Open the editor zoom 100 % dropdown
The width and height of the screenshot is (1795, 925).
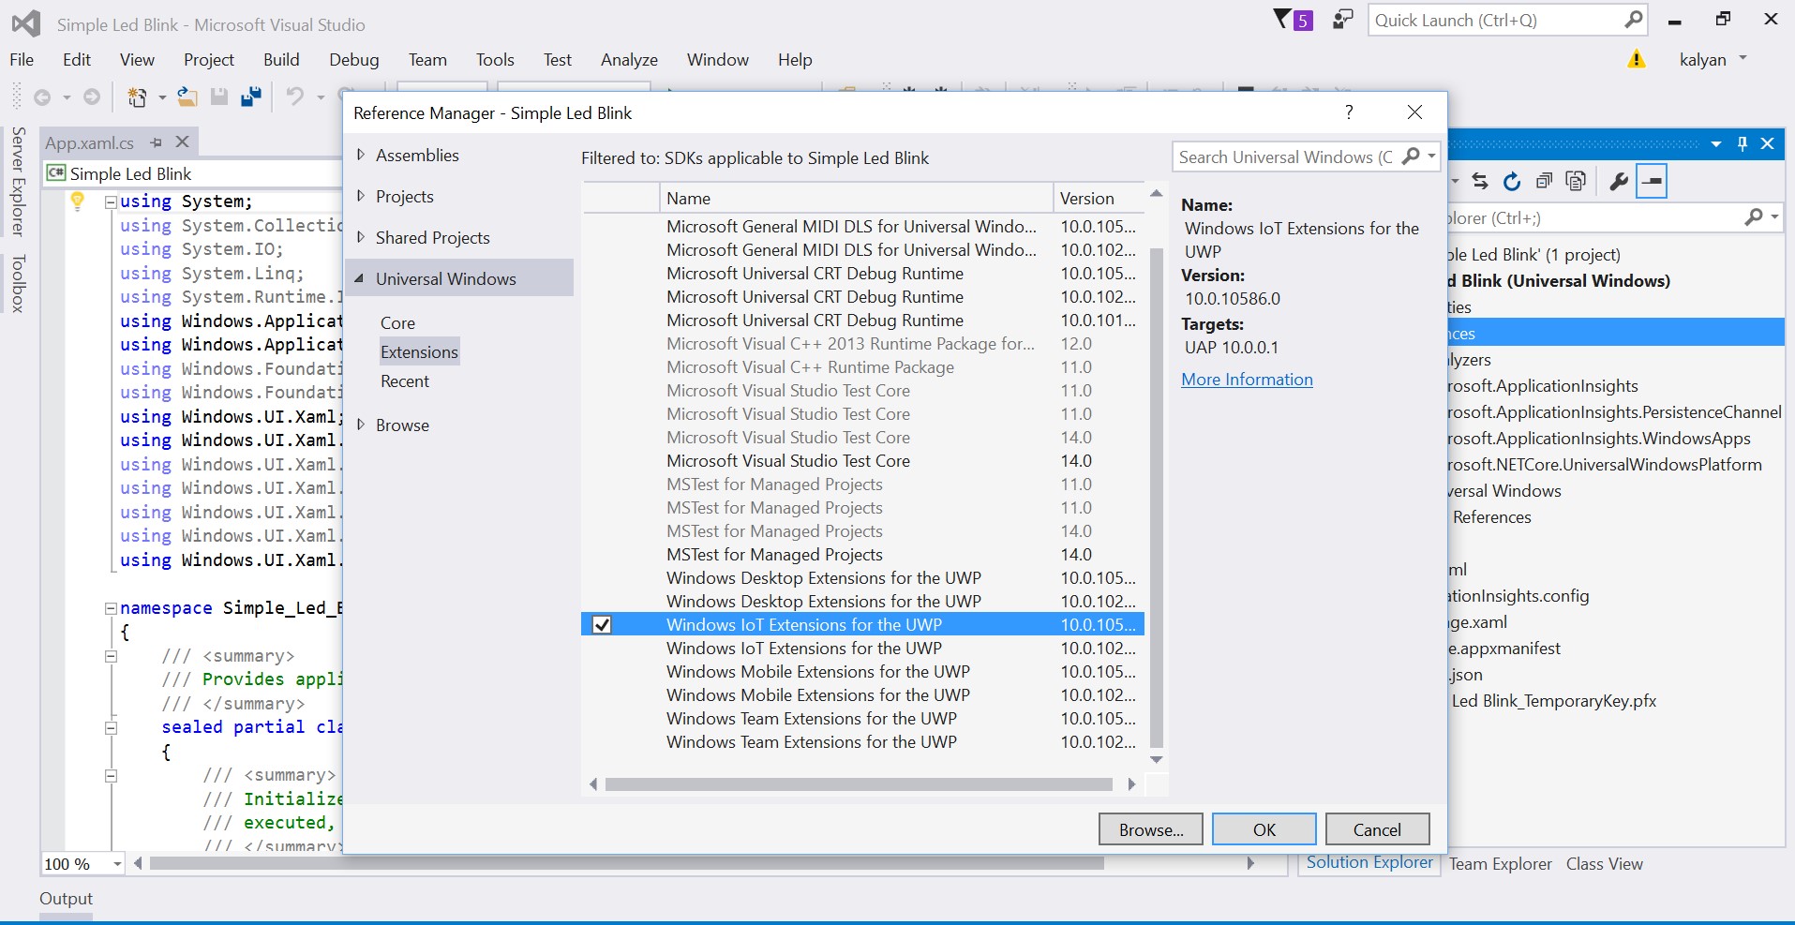117,864
